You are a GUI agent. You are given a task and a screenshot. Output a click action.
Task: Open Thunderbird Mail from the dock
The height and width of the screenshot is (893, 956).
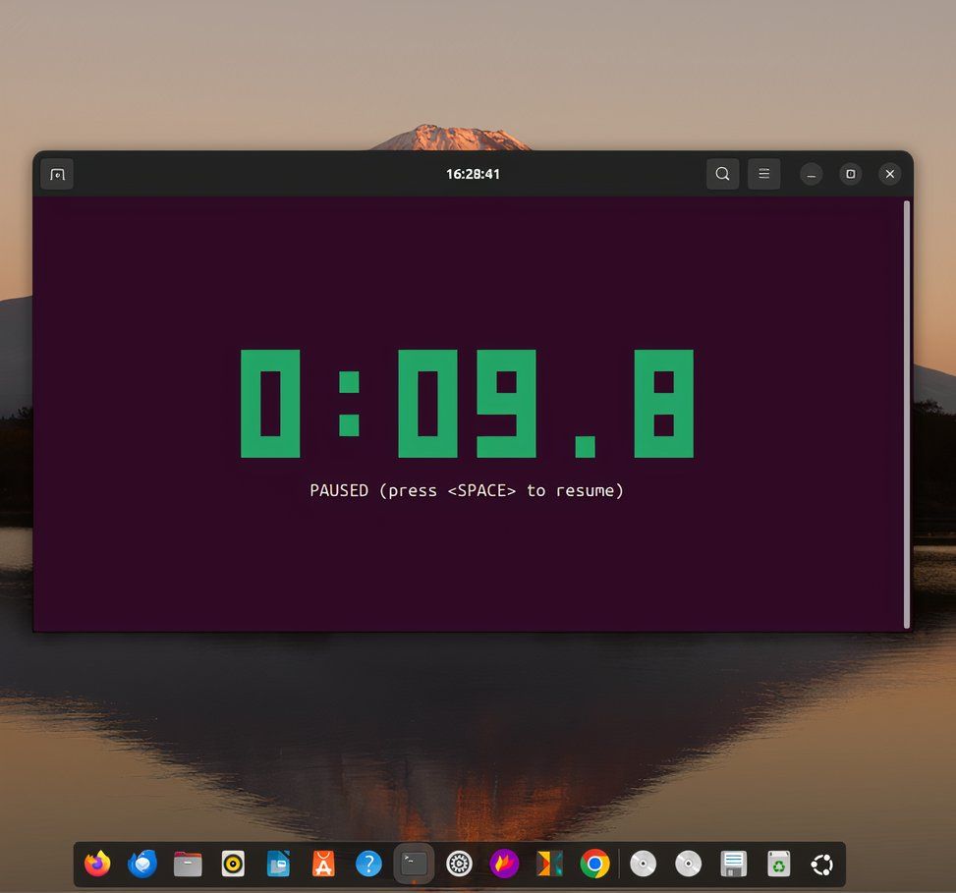(142, 865)
